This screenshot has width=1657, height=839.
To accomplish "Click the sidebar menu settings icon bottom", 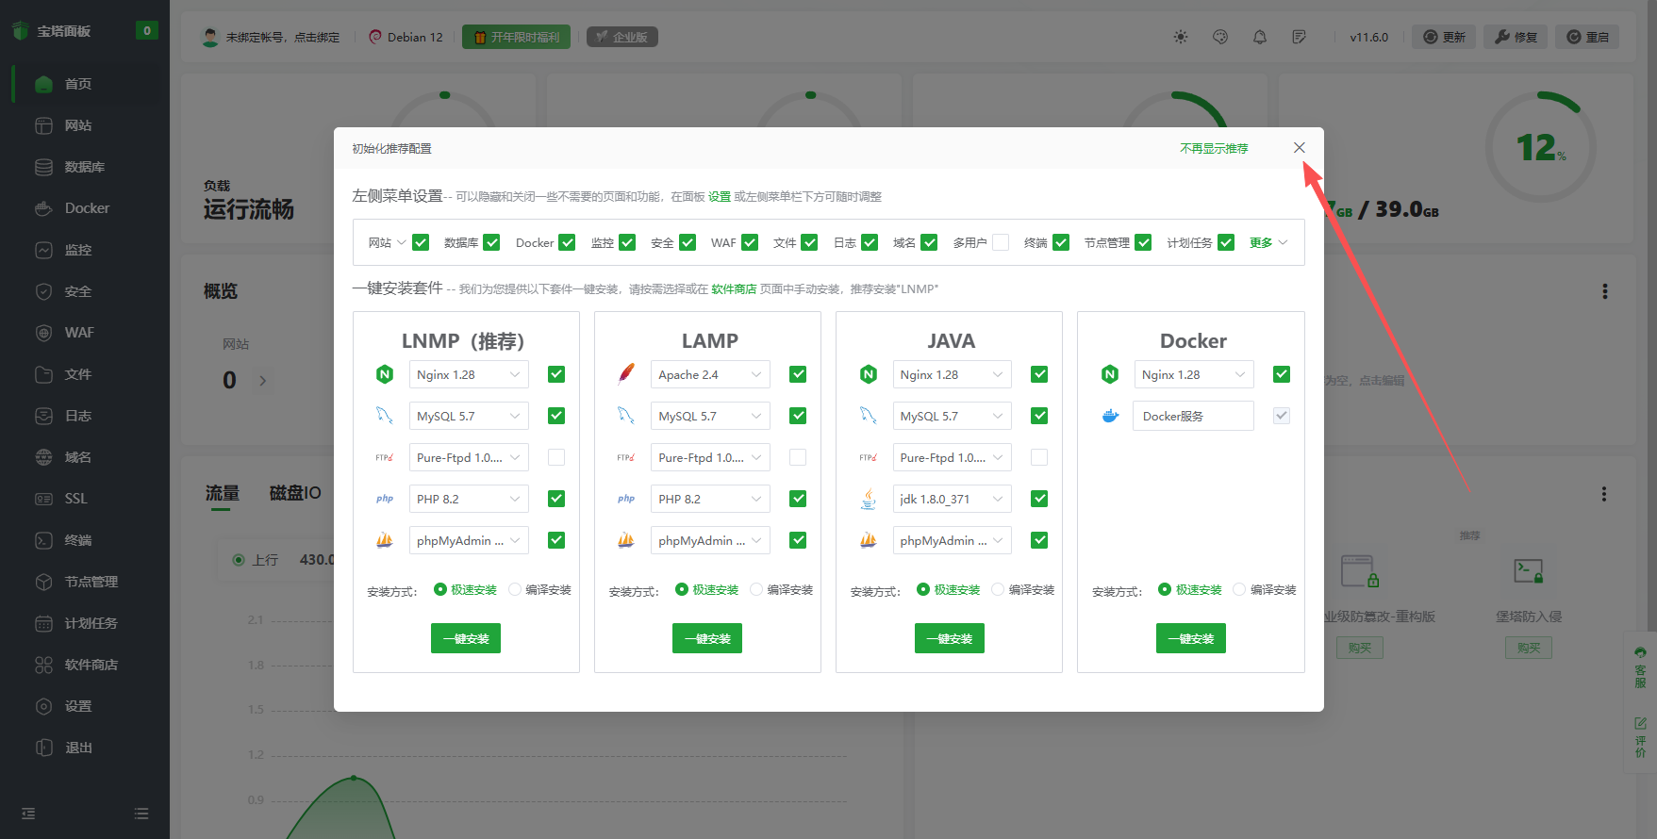I will click(x=141, y=814).
